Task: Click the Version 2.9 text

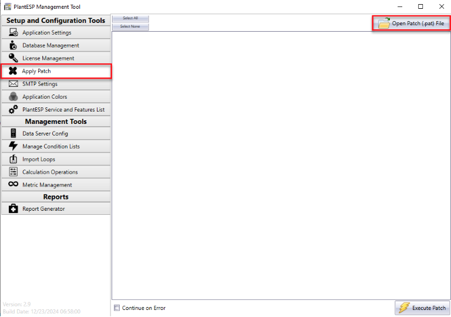Action: tap(16, 304)
